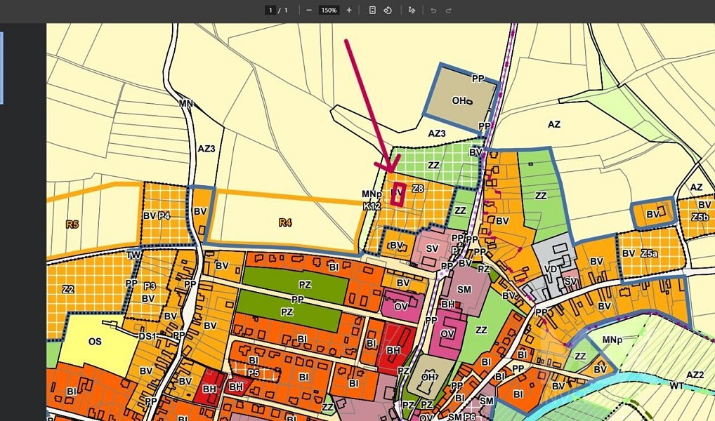Click the zoom in plus button
This screenshot has height=421, width=715.
(349, 10)
